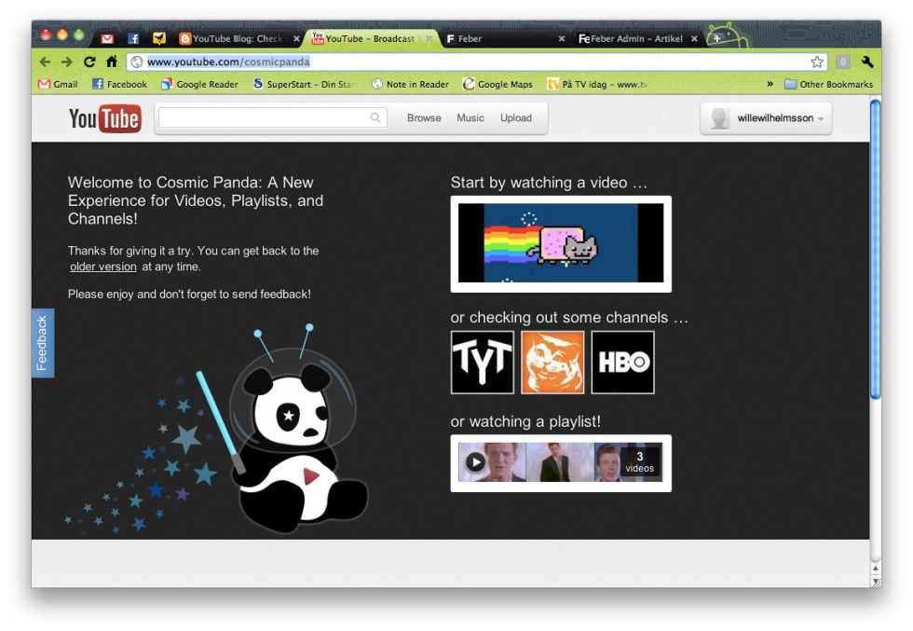
Task: Click the search magnifier icon
Action: pyautogui.click(x=375, y=117)
